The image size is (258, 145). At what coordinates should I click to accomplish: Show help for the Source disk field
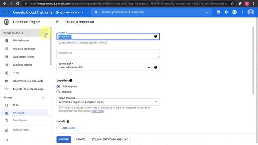click(x=156, y=67)
